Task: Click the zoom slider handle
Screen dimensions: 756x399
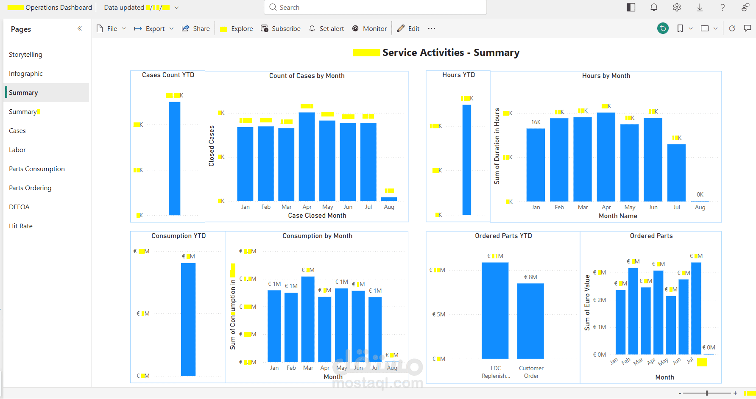Action: click(x=707, y=393)
